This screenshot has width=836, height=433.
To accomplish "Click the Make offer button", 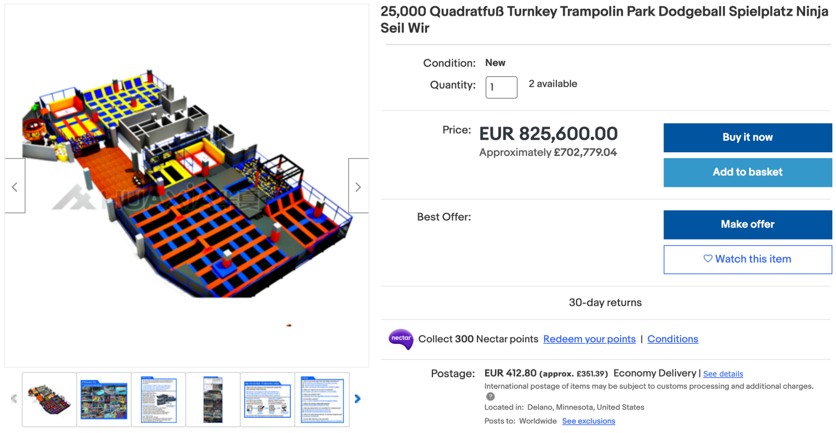I will pyautogui.click(x=747, y=224).
